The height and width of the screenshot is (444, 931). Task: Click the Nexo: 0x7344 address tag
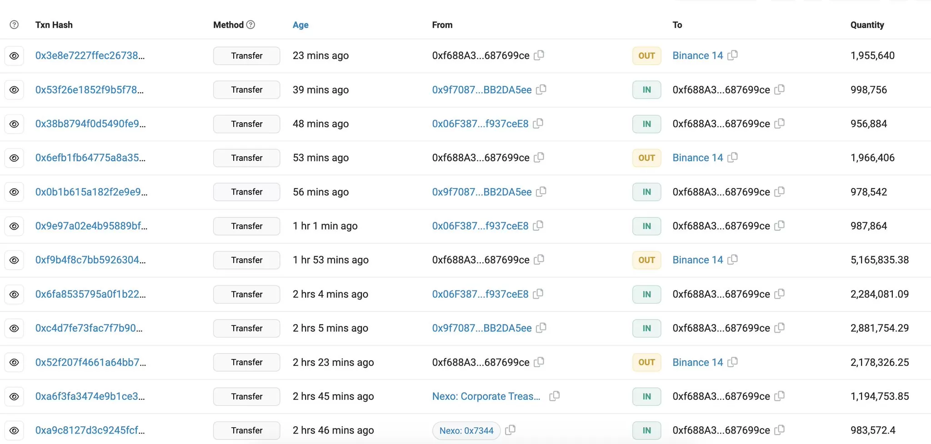(x=466, y=430)
